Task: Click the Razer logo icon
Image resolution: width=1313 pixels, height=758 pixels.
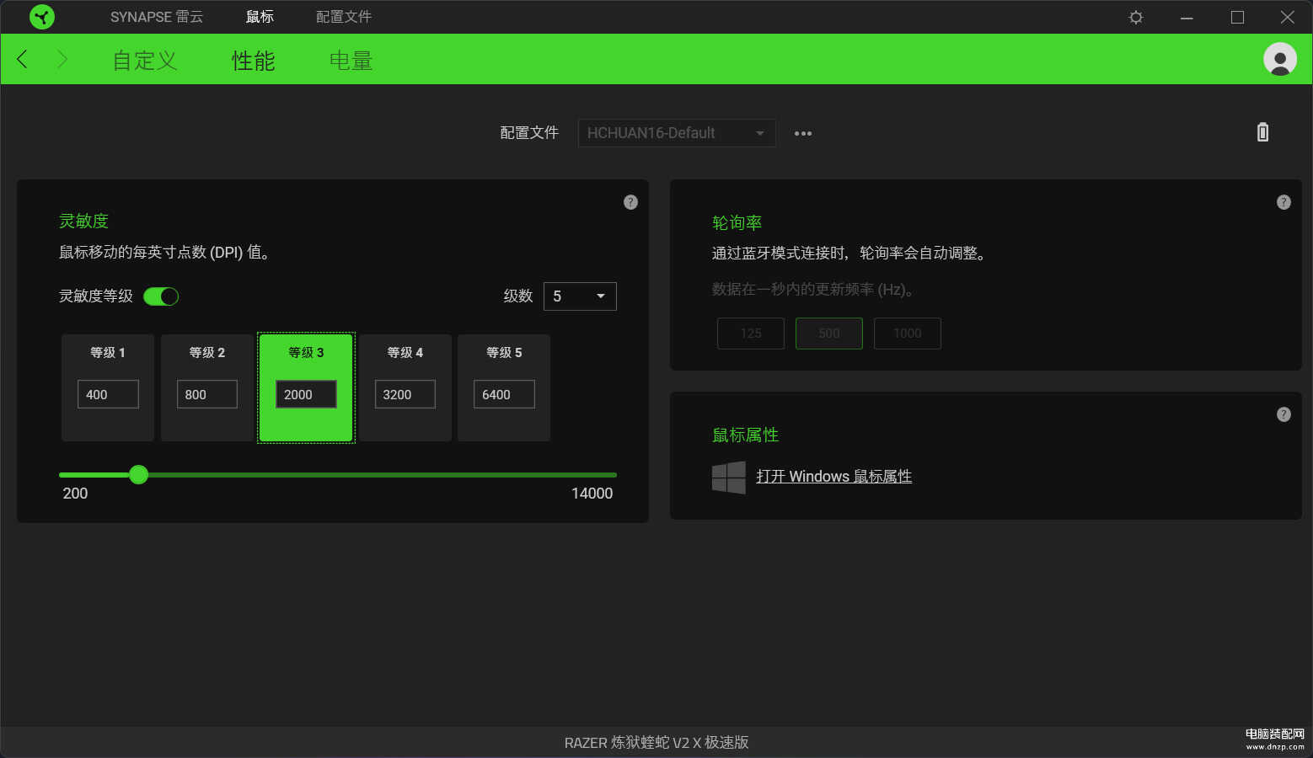Action: (41, 17)
